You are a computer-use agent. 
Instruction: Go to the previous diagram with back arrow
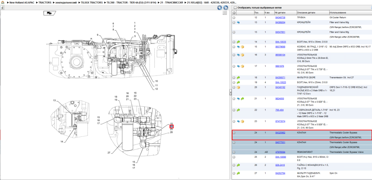pos(220,8)
